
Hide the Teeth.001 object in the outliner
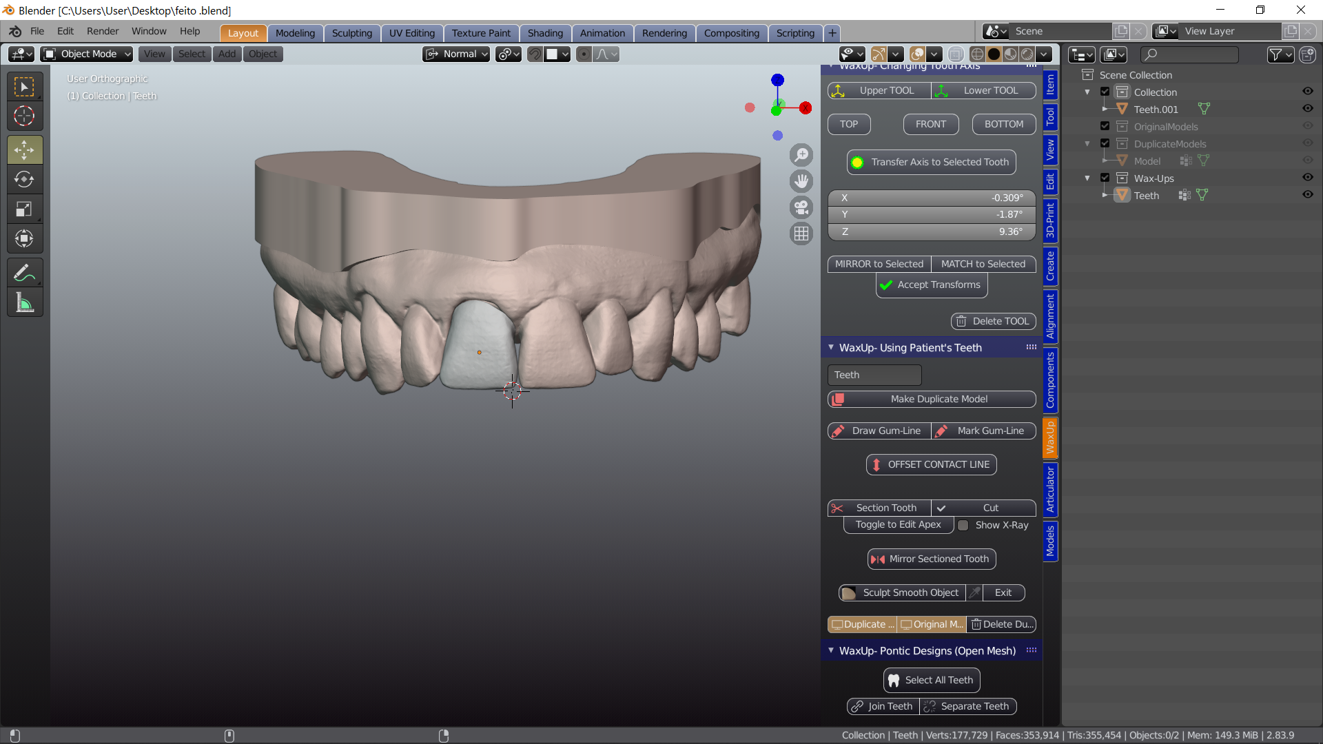click(x=1309, y=109)
